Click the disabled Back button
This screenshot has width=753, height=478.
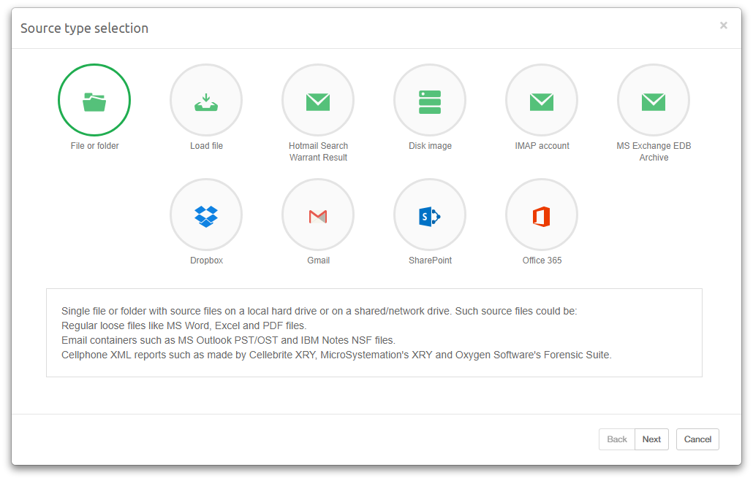617,439
